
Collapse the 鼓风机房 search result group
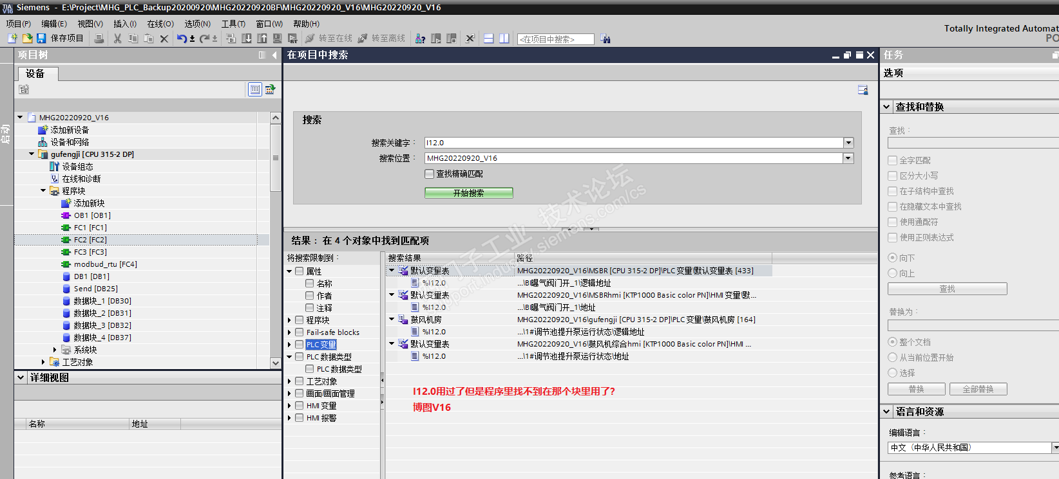[392, 320]
